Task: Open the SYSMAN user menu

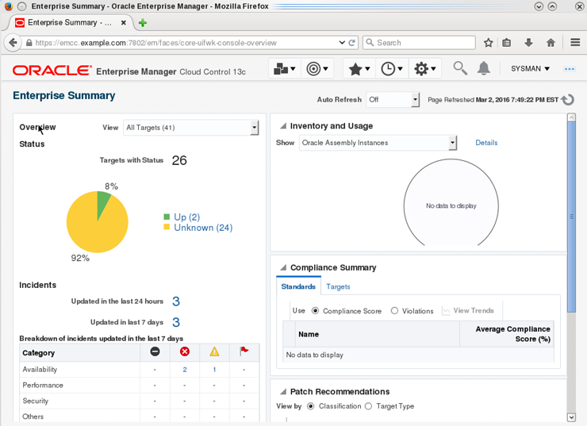Action: (530, 69)
